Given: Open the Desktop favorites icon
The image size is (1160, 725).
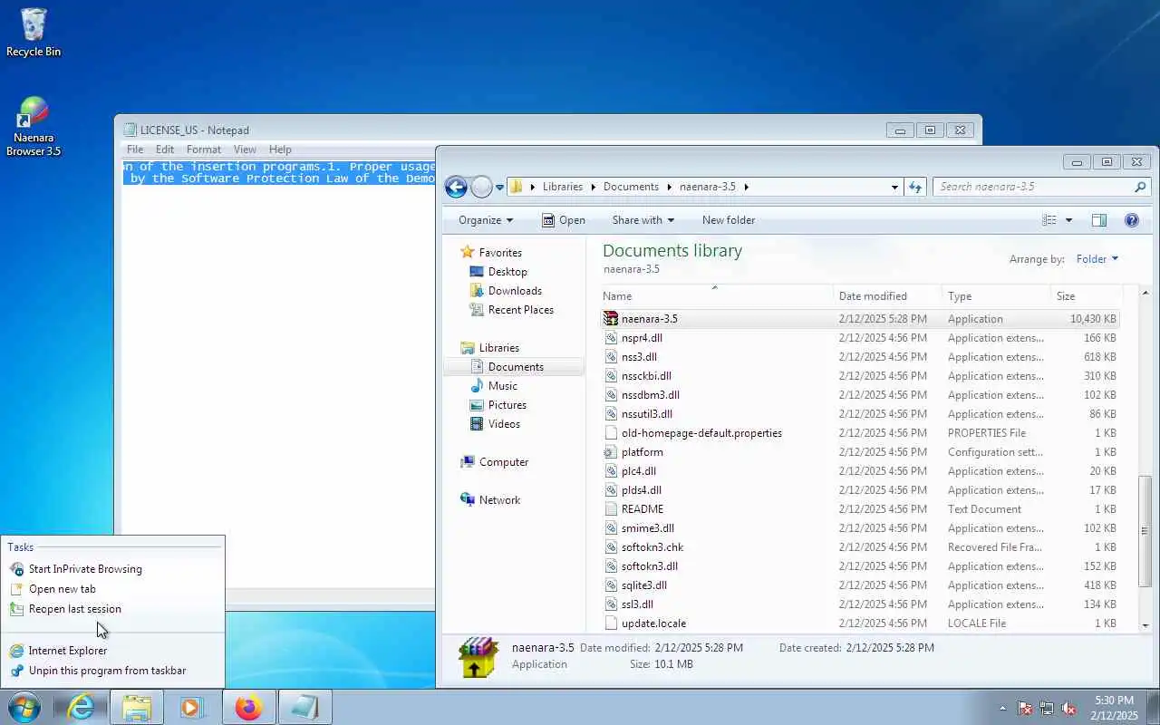Looking at the screenshot, I should click(477, 272).
